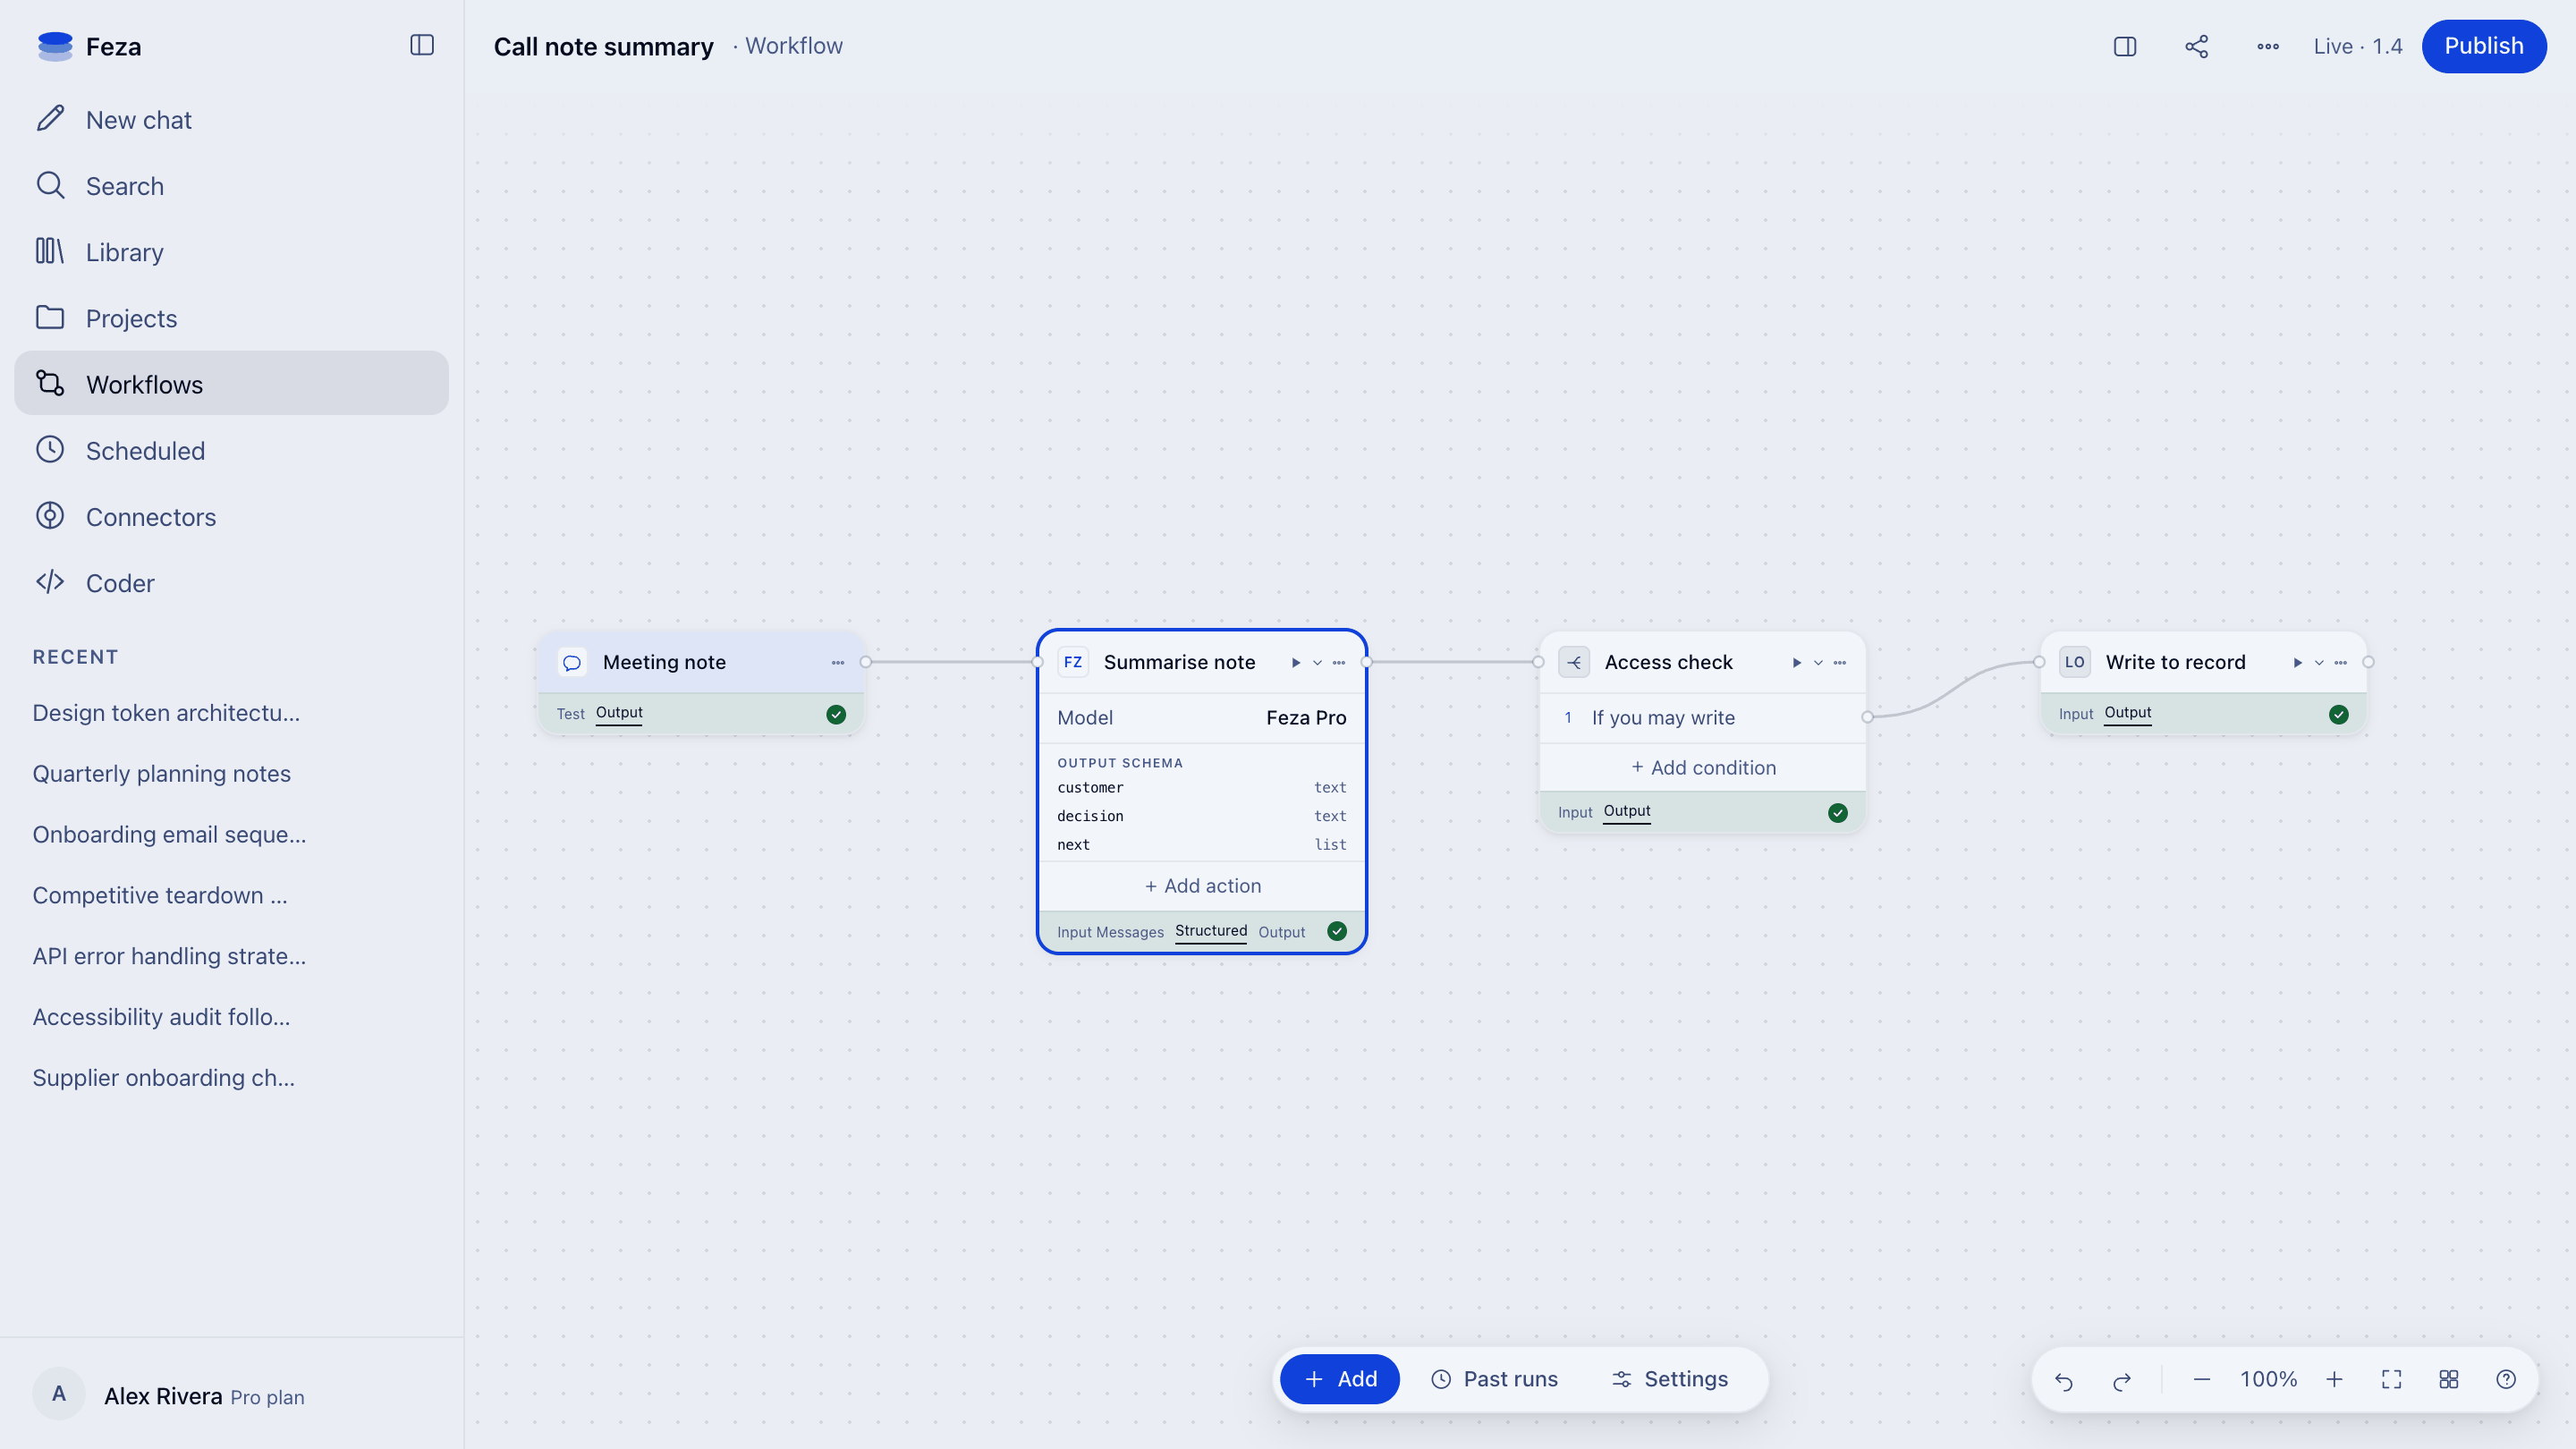
Task: Change the Feza Pro model setting
Action: pyautogui.click(x=1202, y=718)
